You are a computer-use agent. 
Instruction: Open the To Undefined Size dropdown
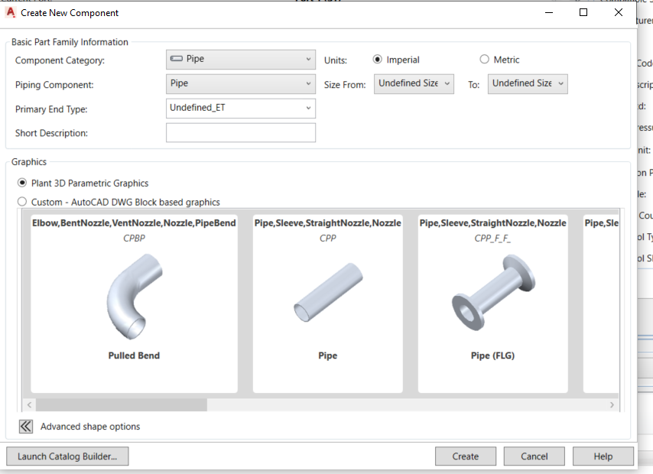(x=560, y=84)
